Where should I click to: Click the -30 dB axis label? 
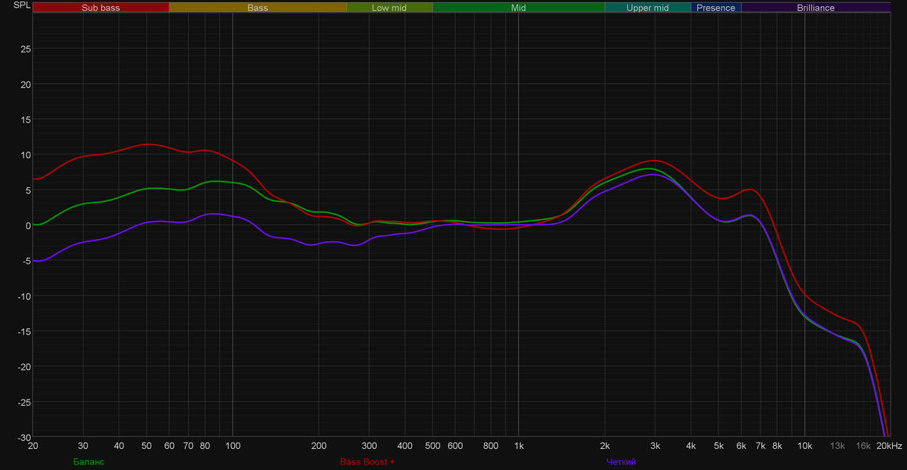pos(23,437)
